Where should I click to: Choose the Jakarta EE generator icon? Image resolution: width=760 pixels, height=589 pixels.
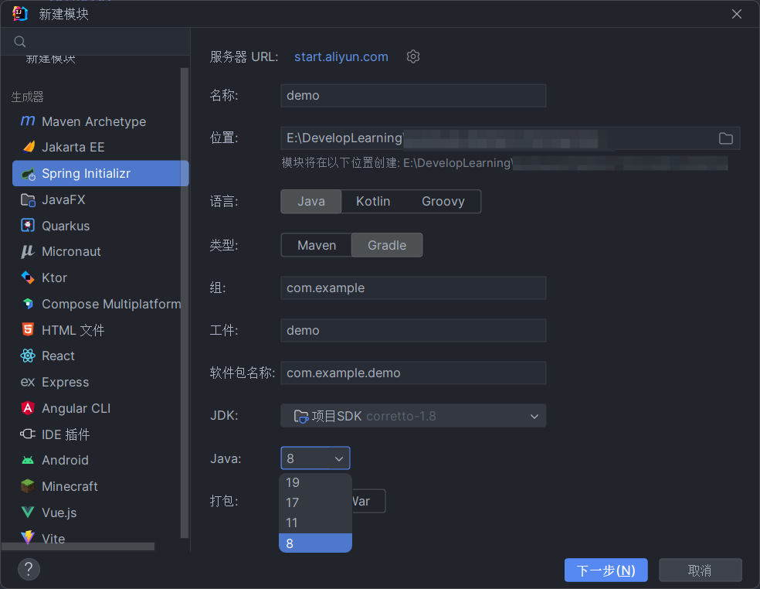pos(28,147)
